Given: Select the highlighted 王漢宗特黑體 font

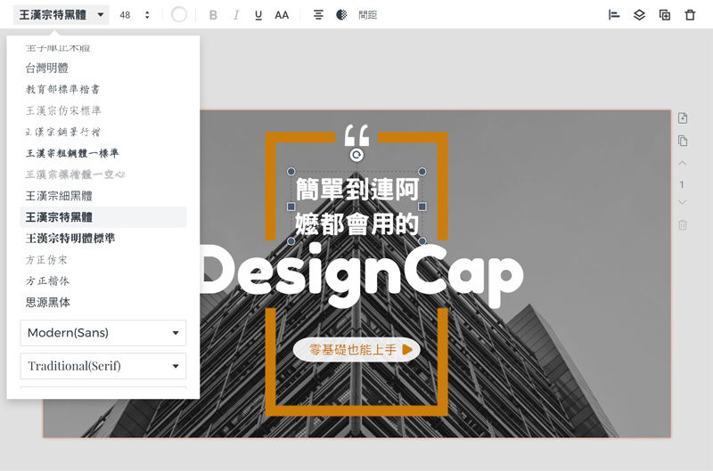Looking at the screenshot, I should pos(103,217).
